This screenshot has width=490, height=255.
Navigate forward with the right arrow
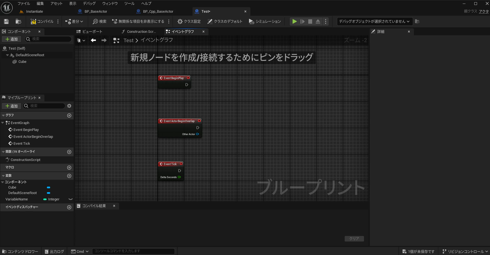(x=104, y=41)
